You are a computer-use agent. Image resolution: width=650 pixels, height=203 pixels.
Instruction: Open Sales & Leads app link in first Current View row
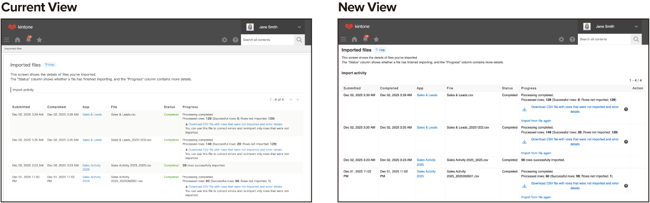click(x=92, y=114)
